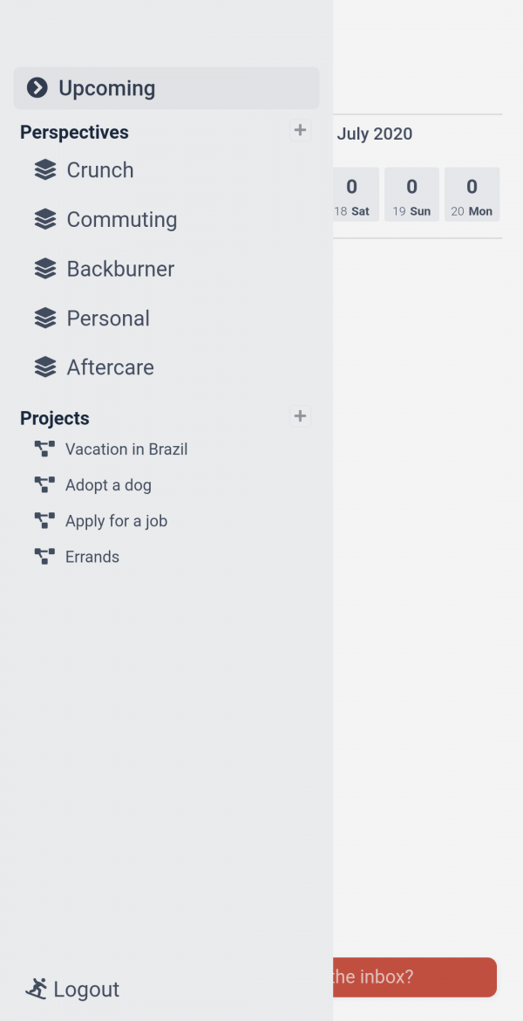This screenshot has height=1021, width=523.
Task: Click the Commuting layers icon
Action: (45, 220)
